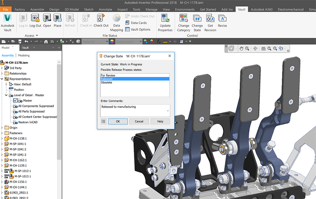This screenshot has width=316, height=199.
Task: Expand the Access panel dropdown arrow
Action: pyautogui.click(x=37, y=35)
